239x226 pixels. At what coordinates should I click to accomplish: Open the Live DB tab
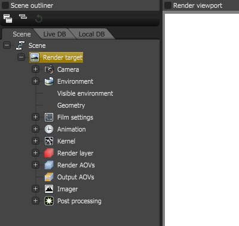click(x=54, y=34)
